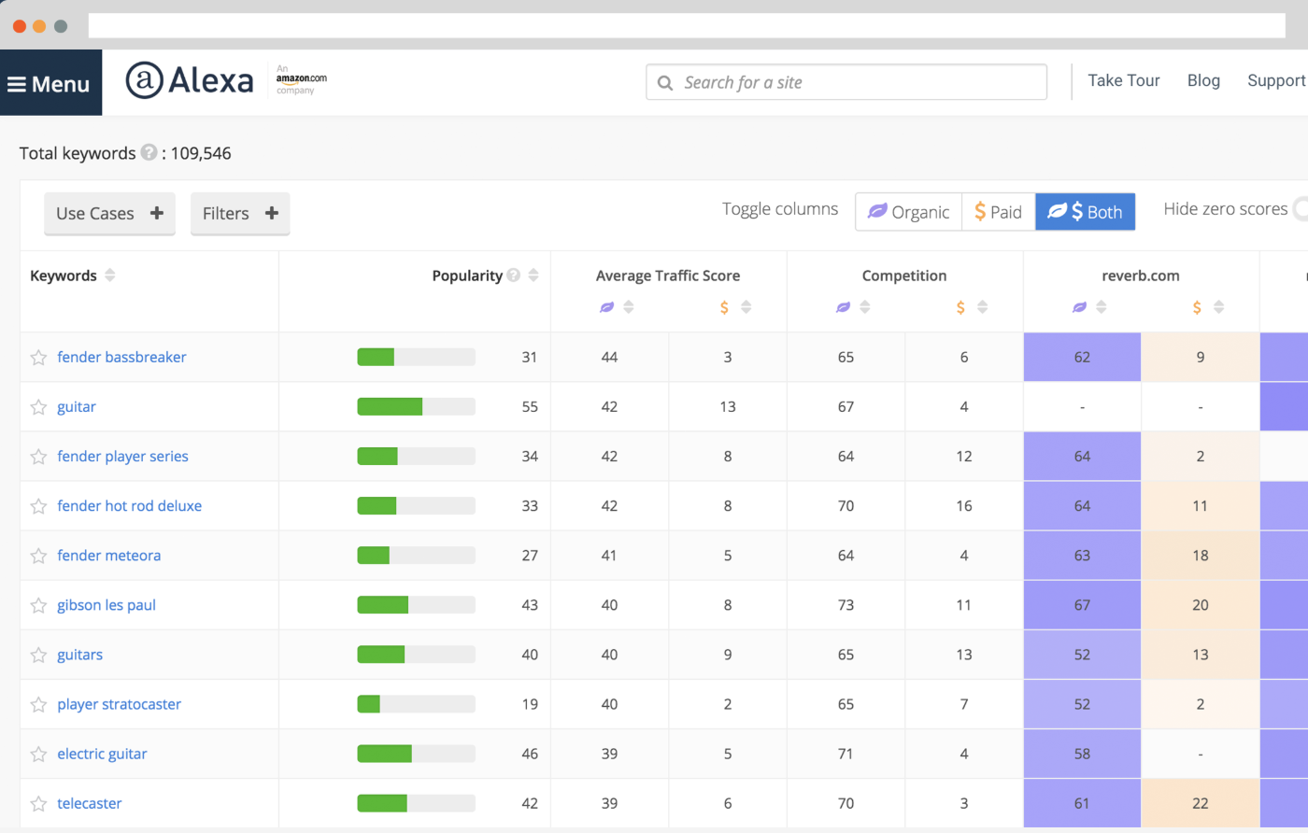This screenshot has height=833, width=1308.
Task: Click the total keywords count 109,546
Action: [201, 153]
